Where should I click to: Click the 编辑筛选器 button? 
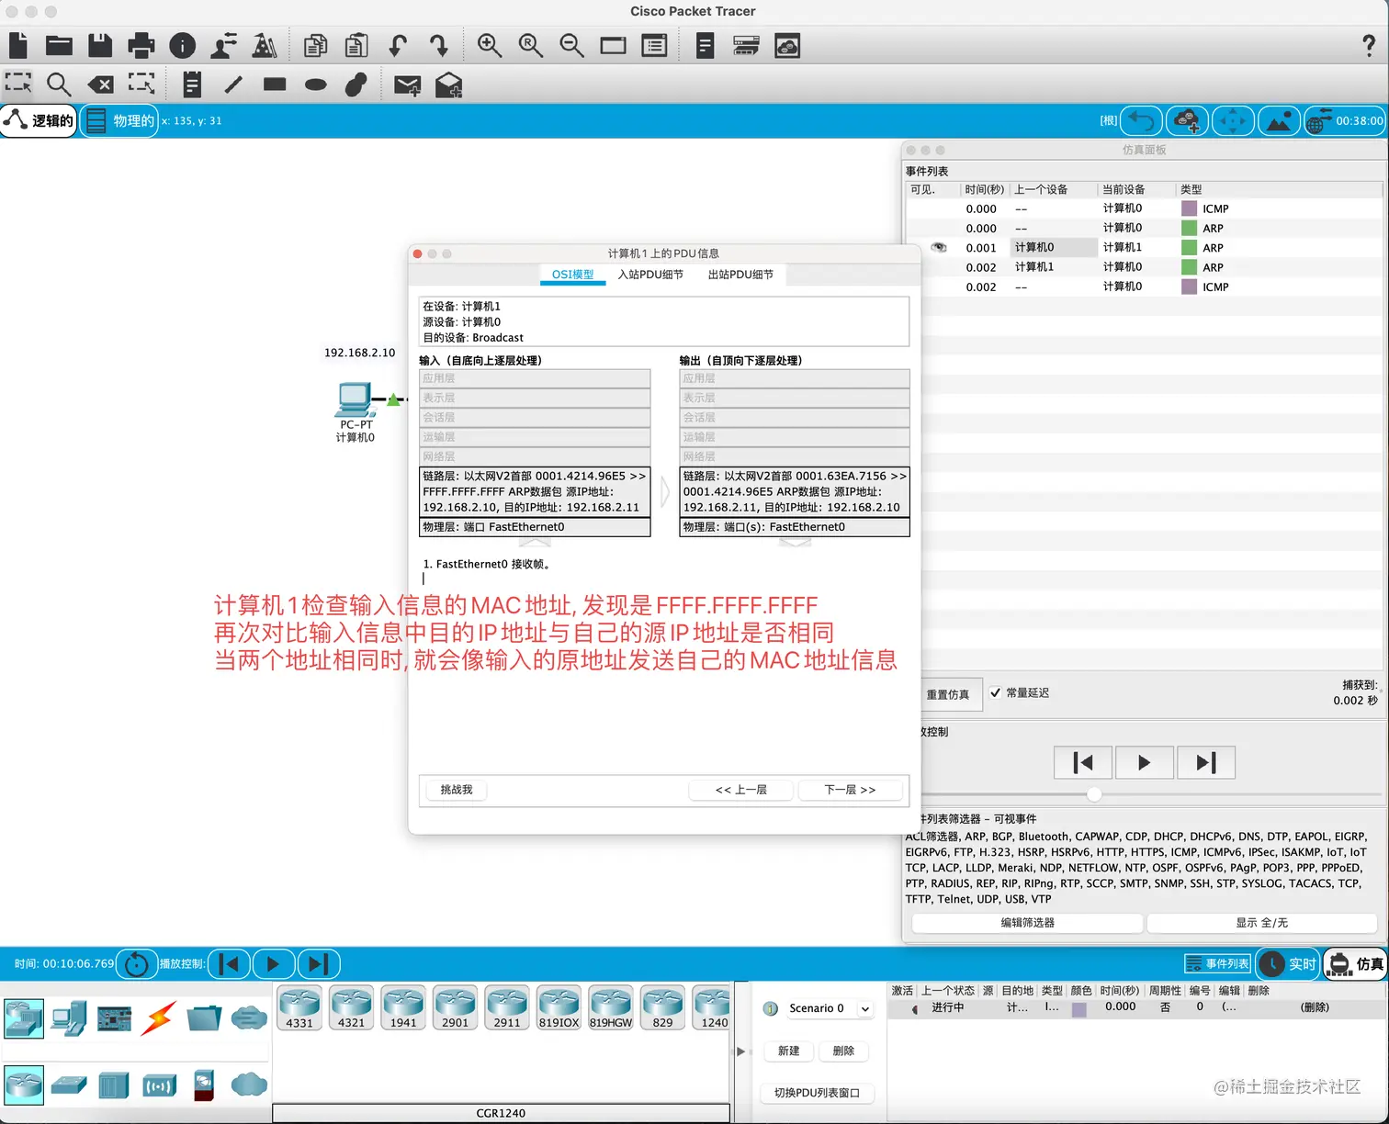click(1027, 923)
